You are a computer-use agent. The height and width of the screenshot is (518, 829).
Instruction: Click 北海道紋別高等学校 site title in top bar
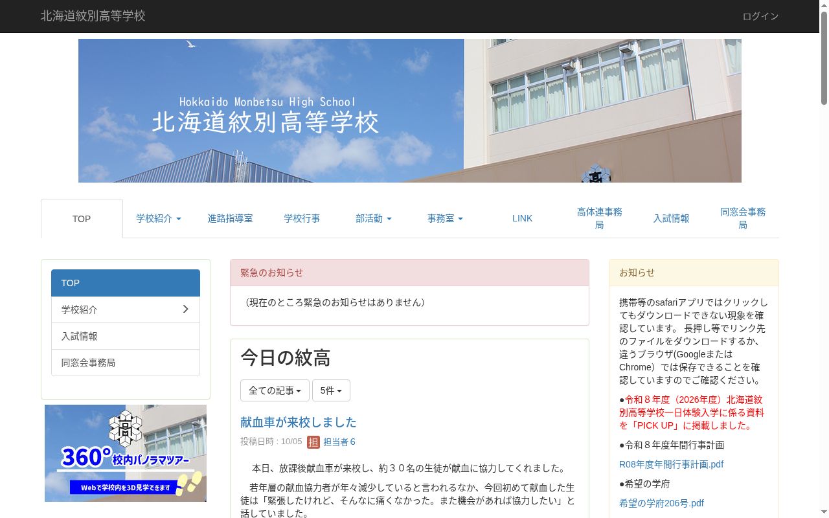pyautogui.click(x=93, y=16)
